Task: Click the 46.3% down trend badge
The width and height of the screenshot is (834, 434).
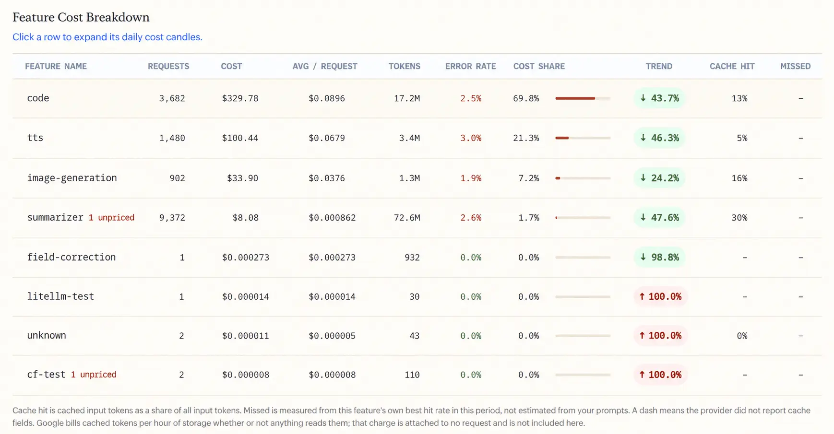Action: 659,138
